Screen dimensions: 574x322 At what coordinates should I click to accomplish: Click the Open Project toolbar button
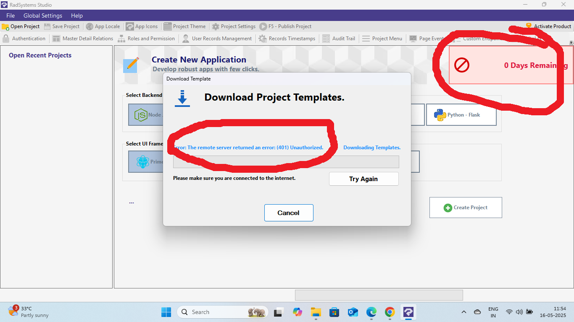[x=21, y=26]
